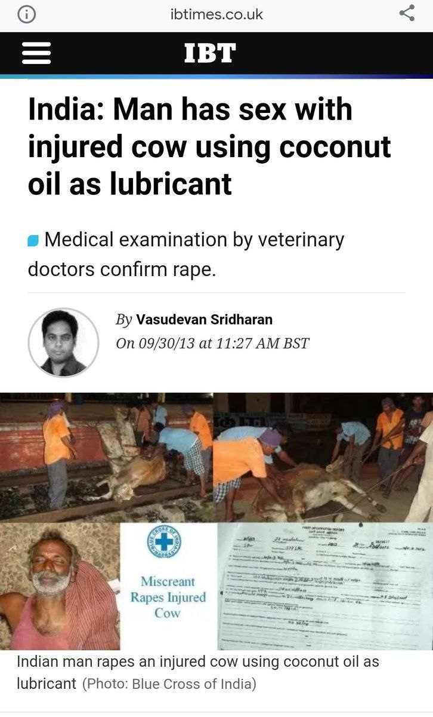Open the hamburger navigation menu
The width and height of the screenshot is (433, 717).
[x=36, y=53]
